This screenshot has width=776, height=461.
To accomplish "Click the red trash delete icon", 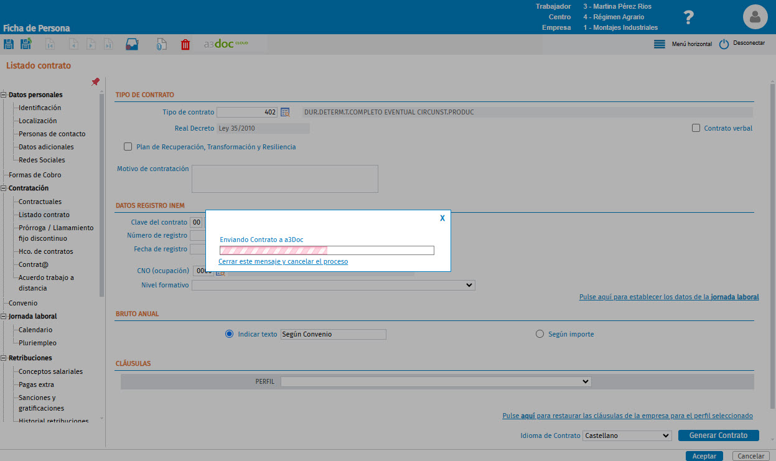I will (x=185, y=44).
